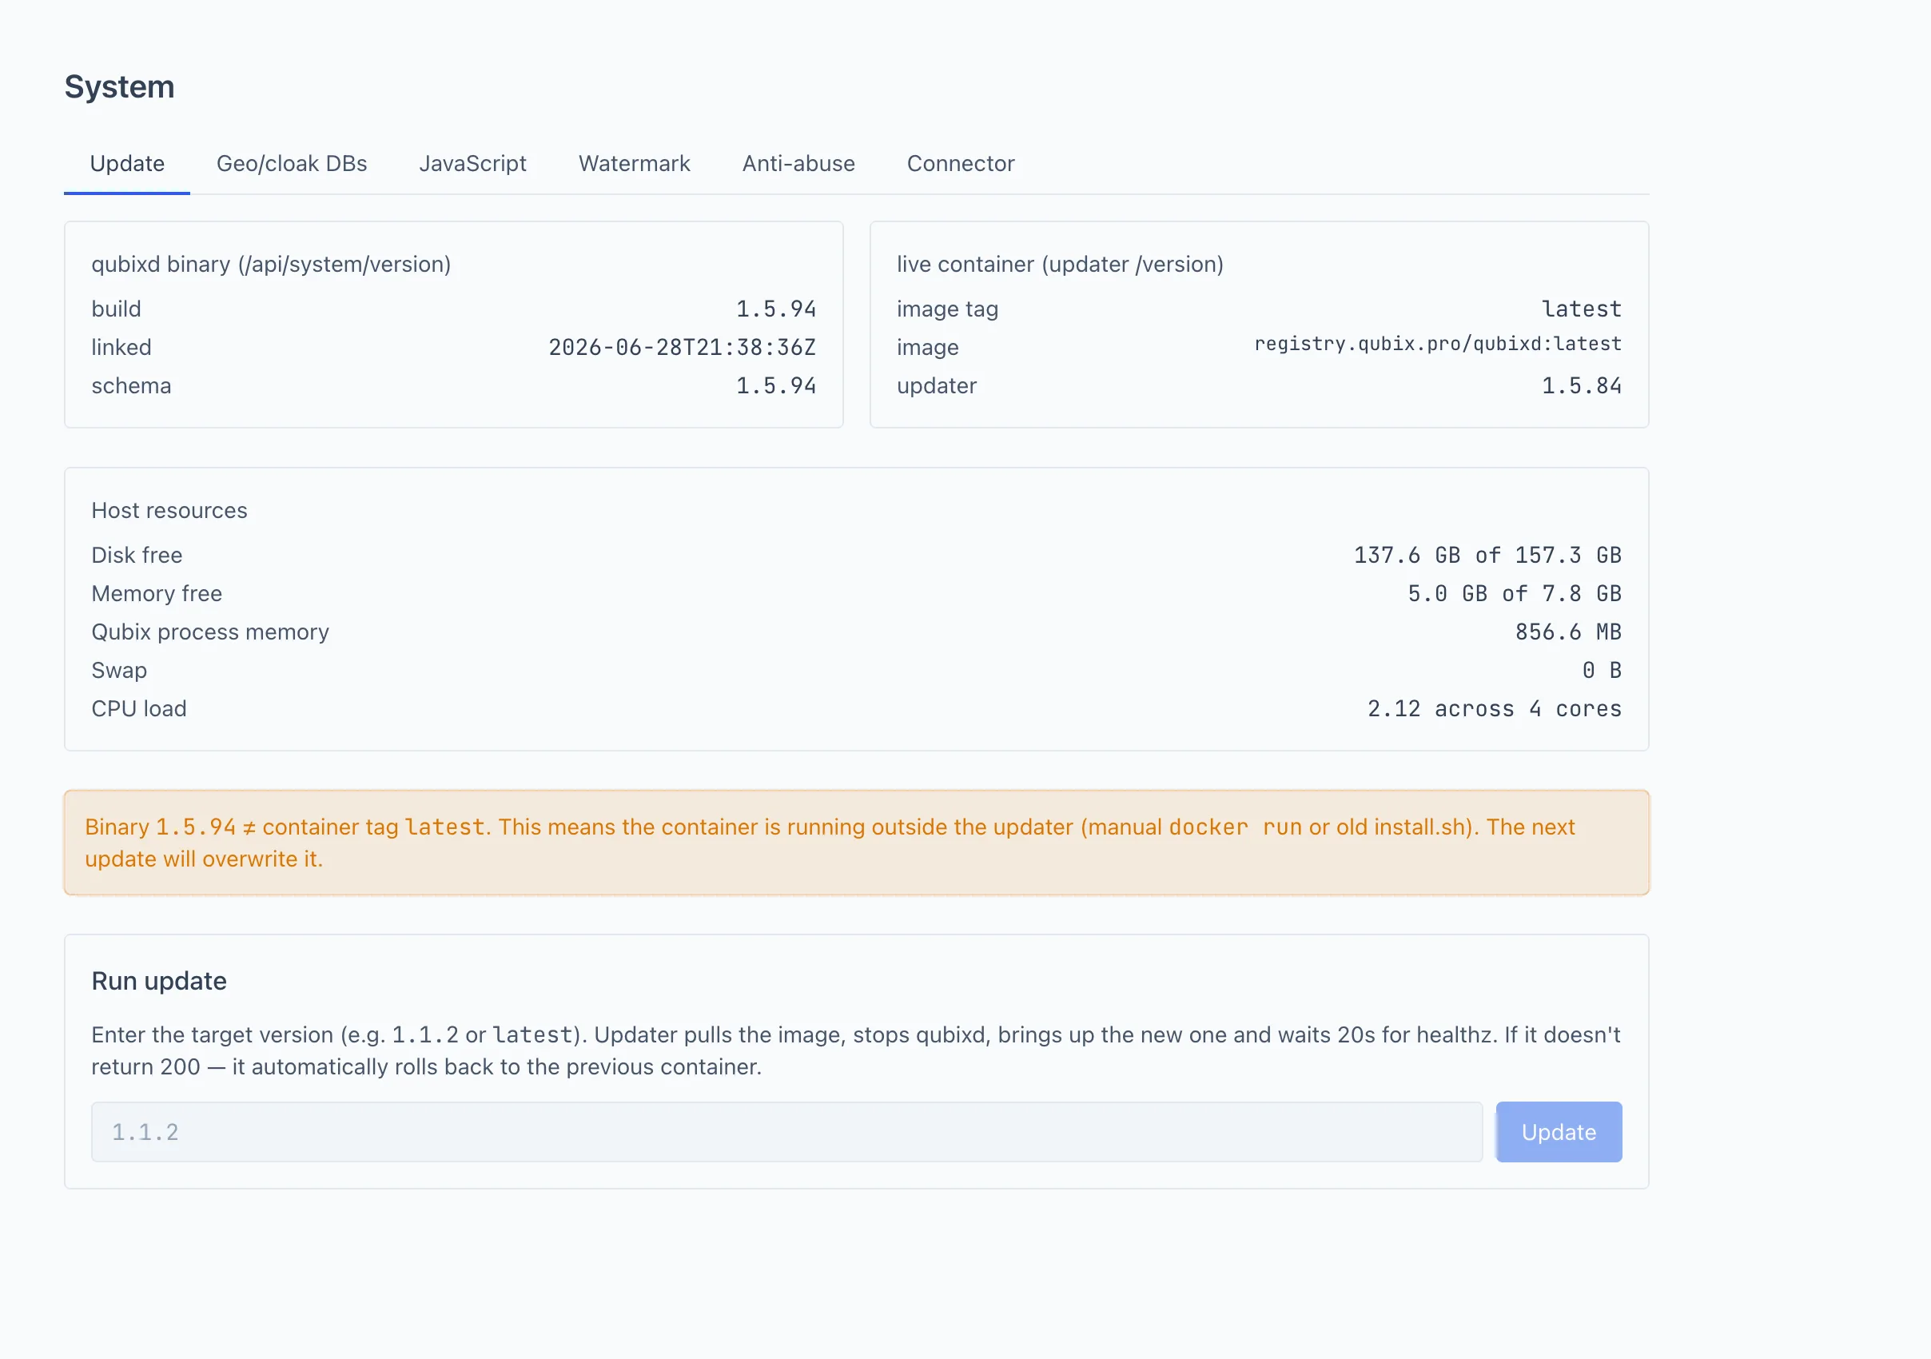
Task: Switch to the Update tab
Action: pos(127,163)
